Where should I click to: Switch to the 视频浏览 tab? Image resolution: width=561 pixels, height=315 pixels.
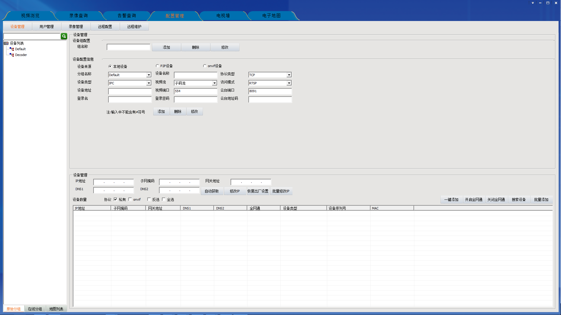pyautogui.click(x=30, y=16)
